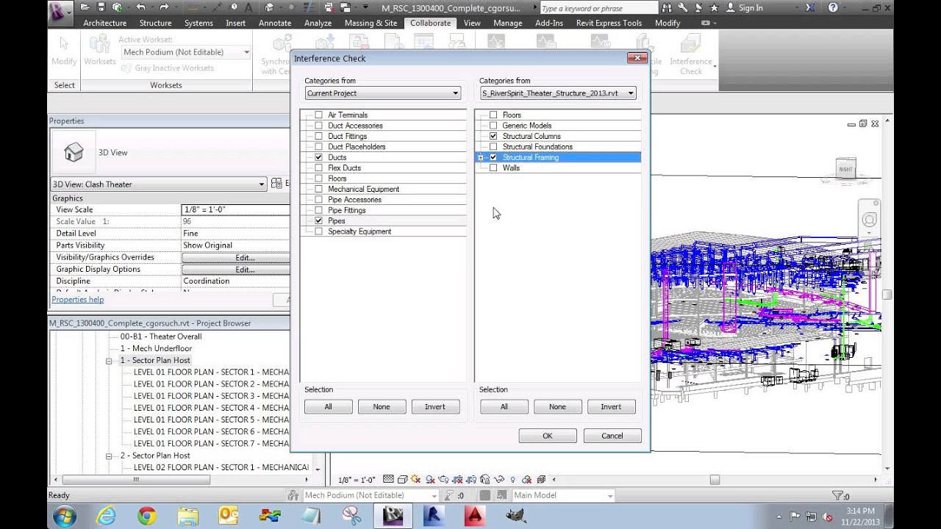The width and height of the screenshot is (941, 529).
Task: Expand the Structural Framing tree node
Action: pyautogui.click(x=481, y=157)
